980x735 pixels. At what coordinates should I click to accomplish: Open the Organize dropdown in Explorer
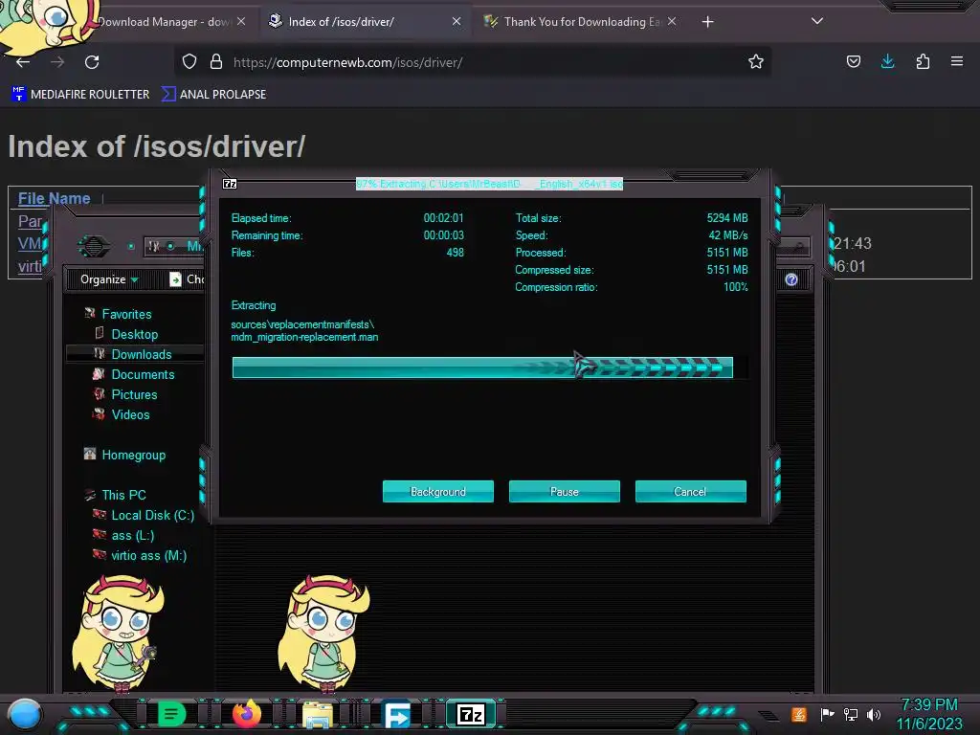[109, 279]
